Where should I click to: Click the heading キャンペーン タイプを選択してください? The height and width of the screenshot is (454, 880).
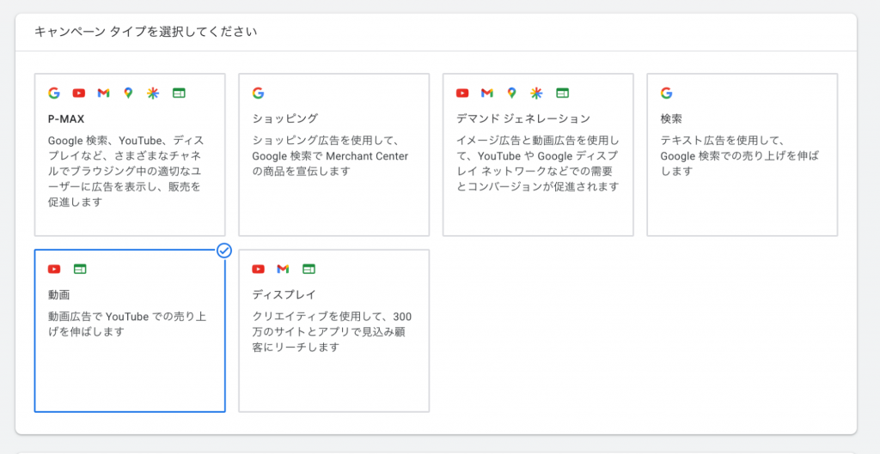click(x=145, y=32)
